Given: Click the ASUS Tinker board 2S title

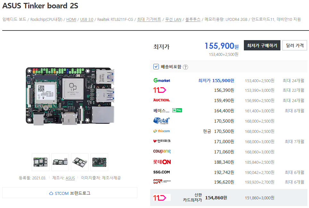Looking at the screenshot, I should (x=40, y=6).
